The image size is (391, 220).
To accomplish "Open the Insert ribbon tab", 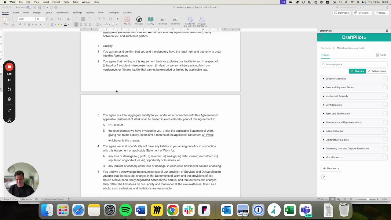I will pyautogui.click(x=16, y=13).
